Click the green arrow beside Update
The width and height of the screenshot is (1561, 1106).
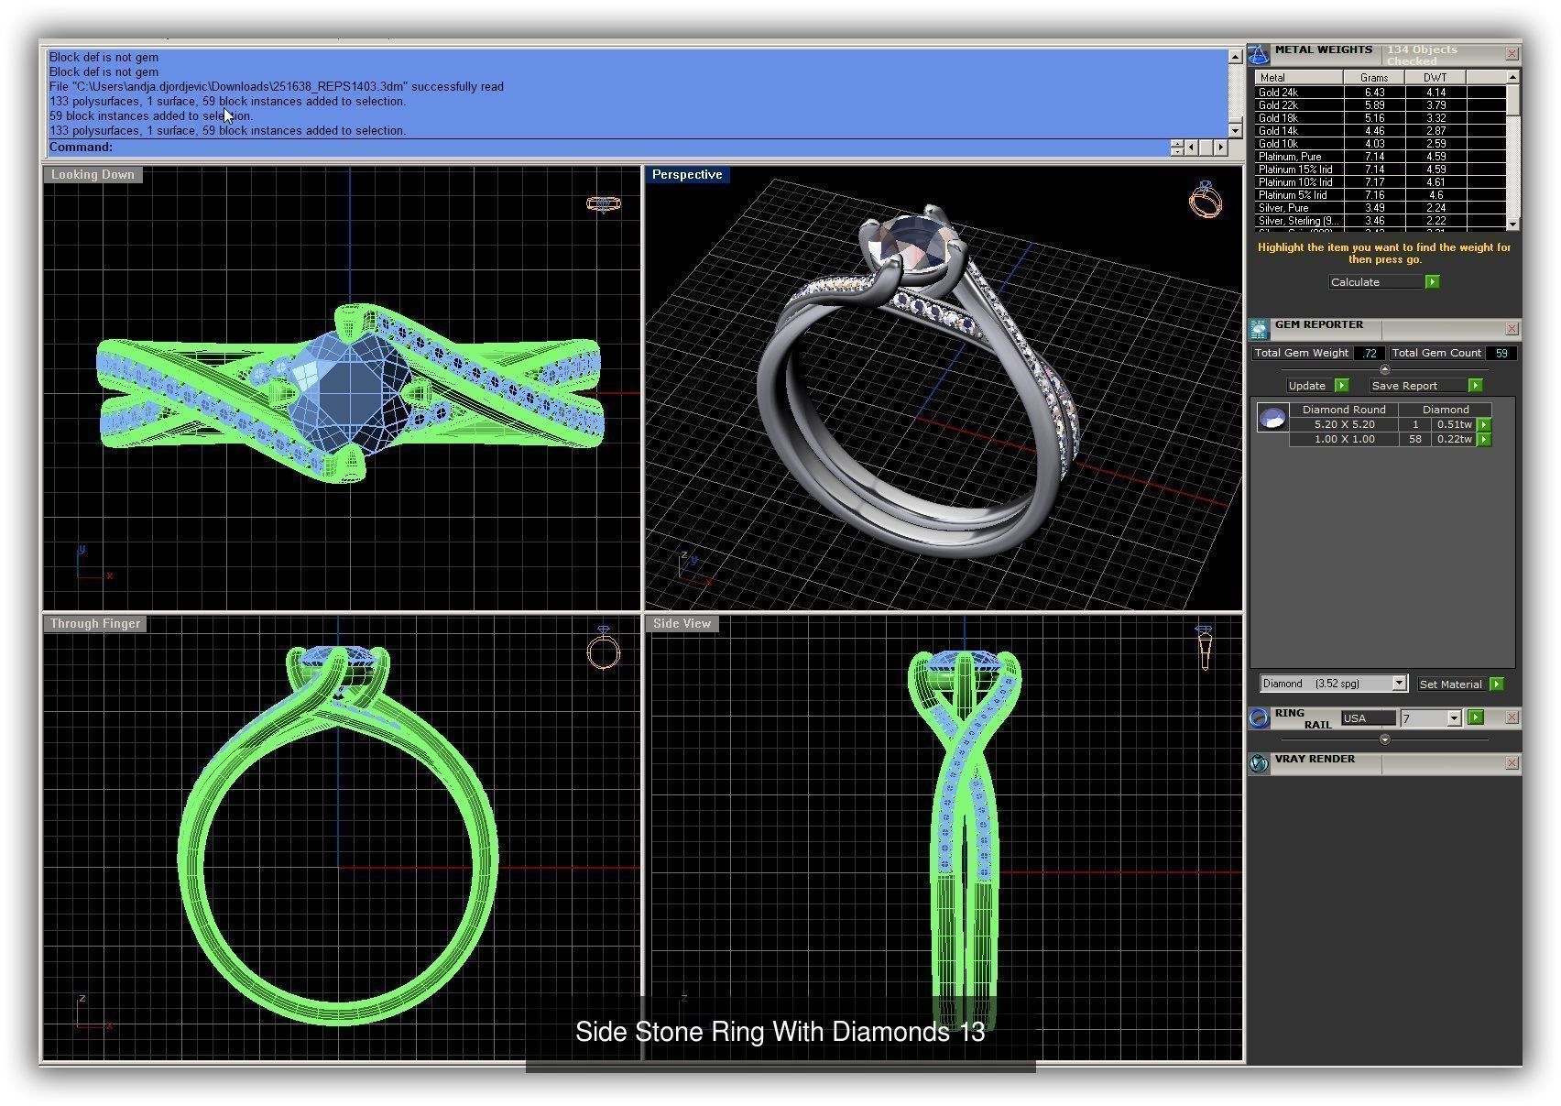tap(1341, 386)
